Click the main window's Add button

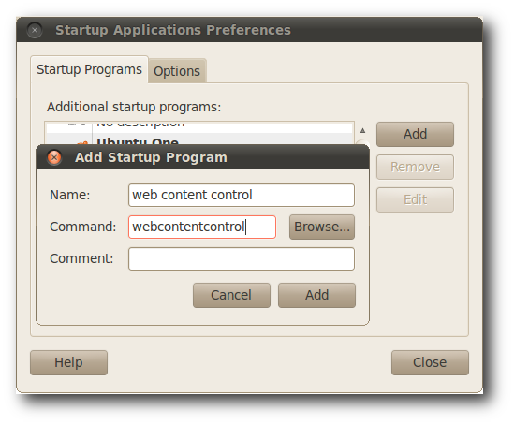[415, 134]
